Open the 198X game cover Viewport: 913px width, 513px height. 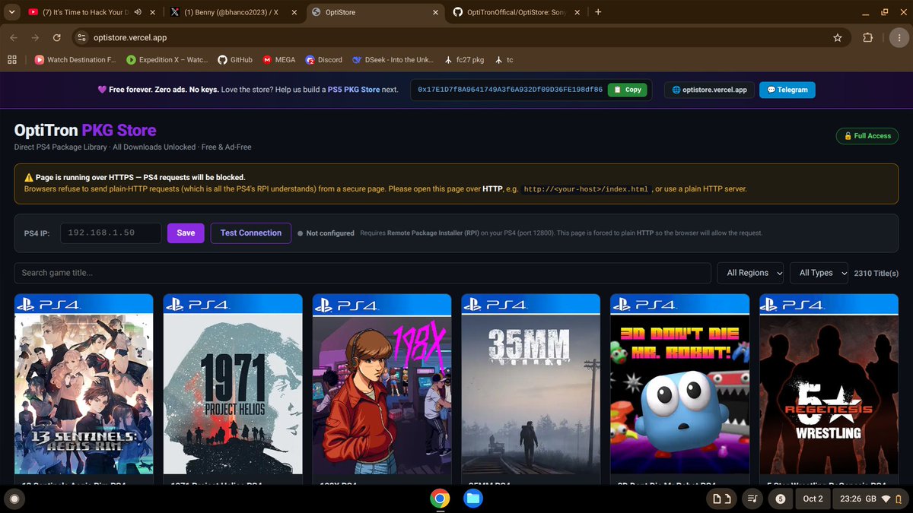[382, 384]
